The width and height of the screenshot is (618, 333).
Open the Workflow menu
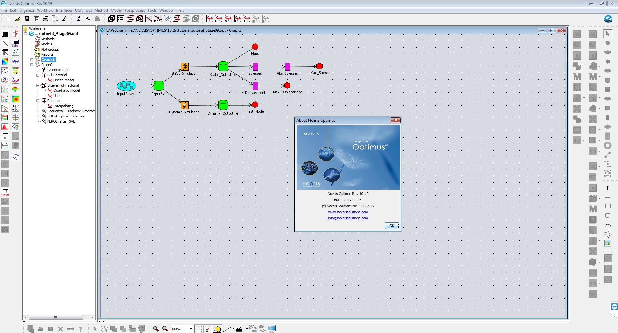[45, 10]
